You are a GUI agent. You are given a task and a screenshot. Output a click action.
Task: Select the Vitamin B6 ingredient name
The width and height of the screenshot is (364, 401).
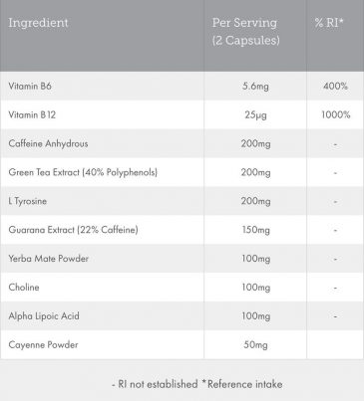[30, 87]
